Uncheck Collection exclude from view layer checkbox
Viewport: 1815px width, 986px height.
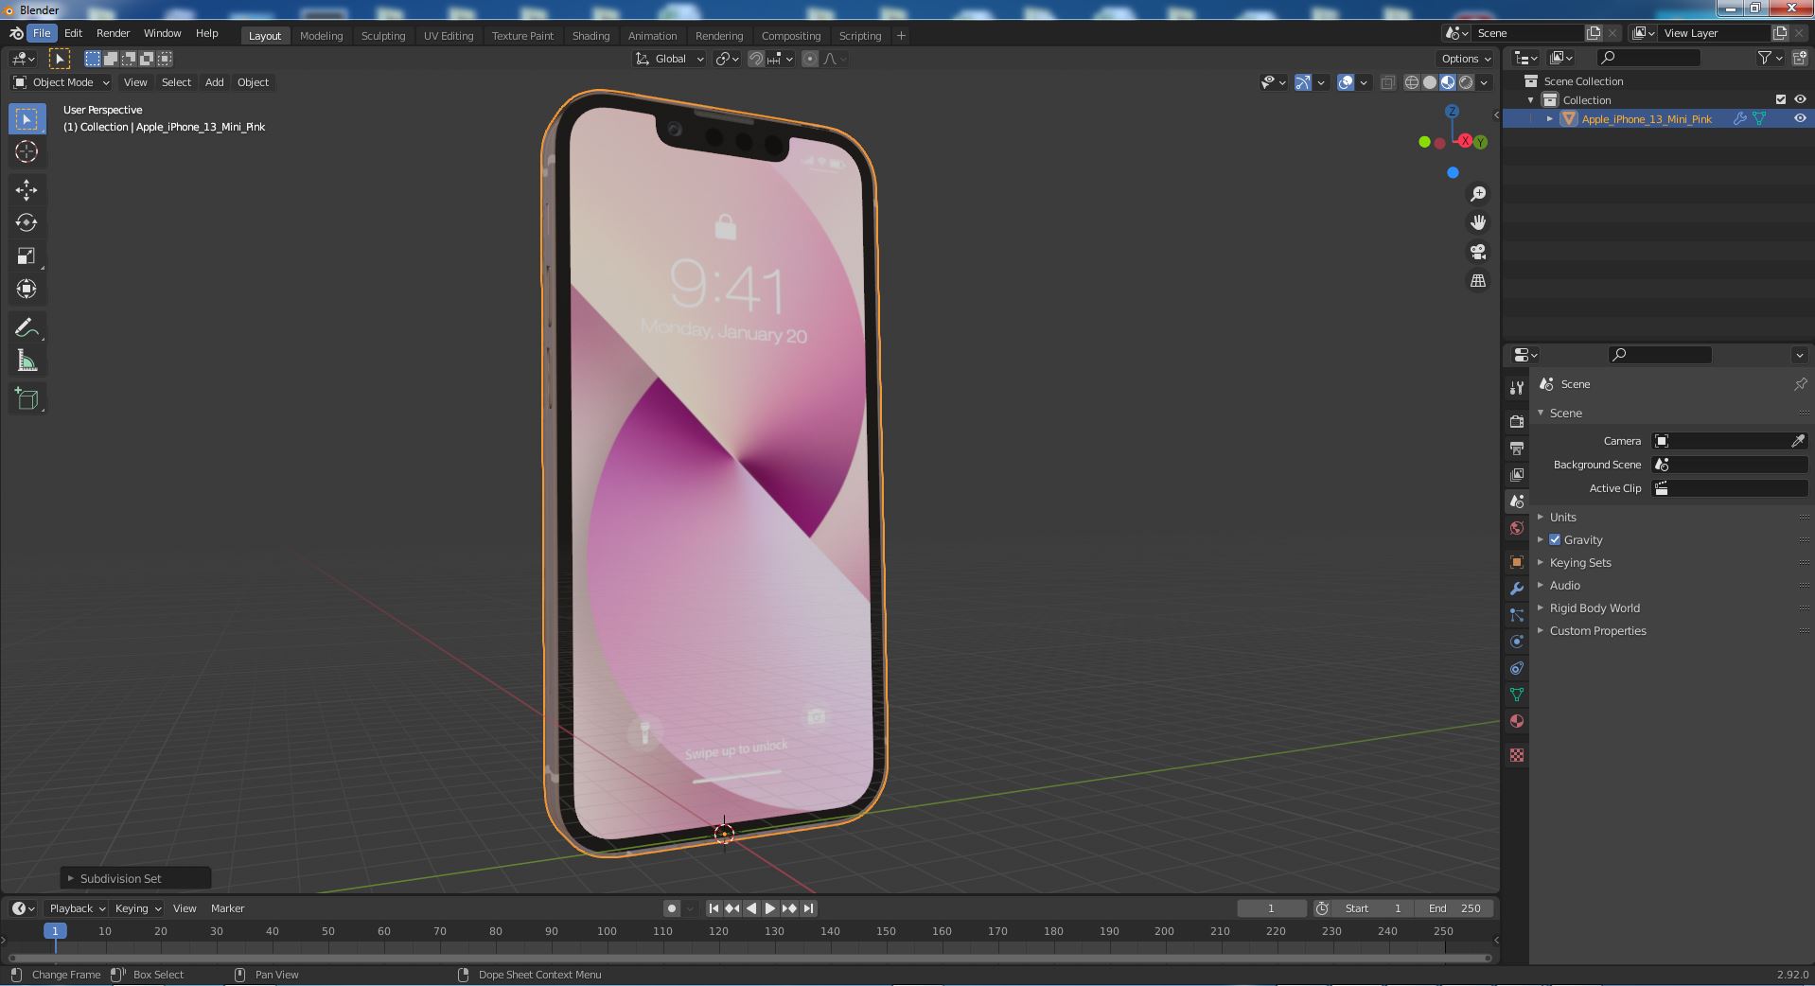coord(1780,99)
